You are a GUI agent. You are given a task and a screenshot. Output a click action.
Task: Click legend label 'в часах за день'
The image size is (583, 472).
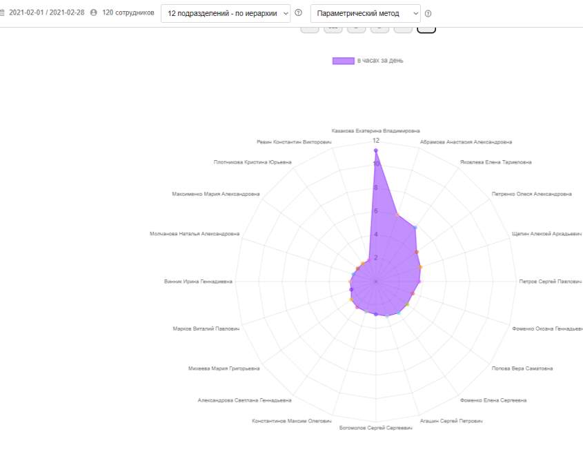(380, 61)
